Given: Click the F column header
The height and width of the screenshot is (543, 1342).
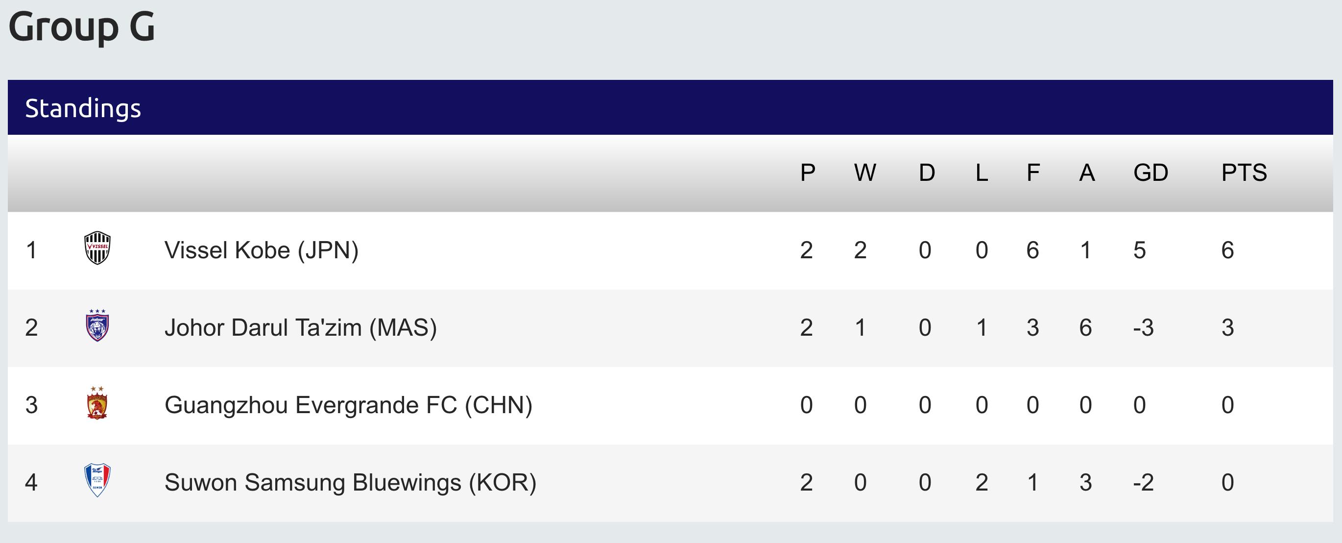Looking at the screenshot, I should [x=1033, y=173].
